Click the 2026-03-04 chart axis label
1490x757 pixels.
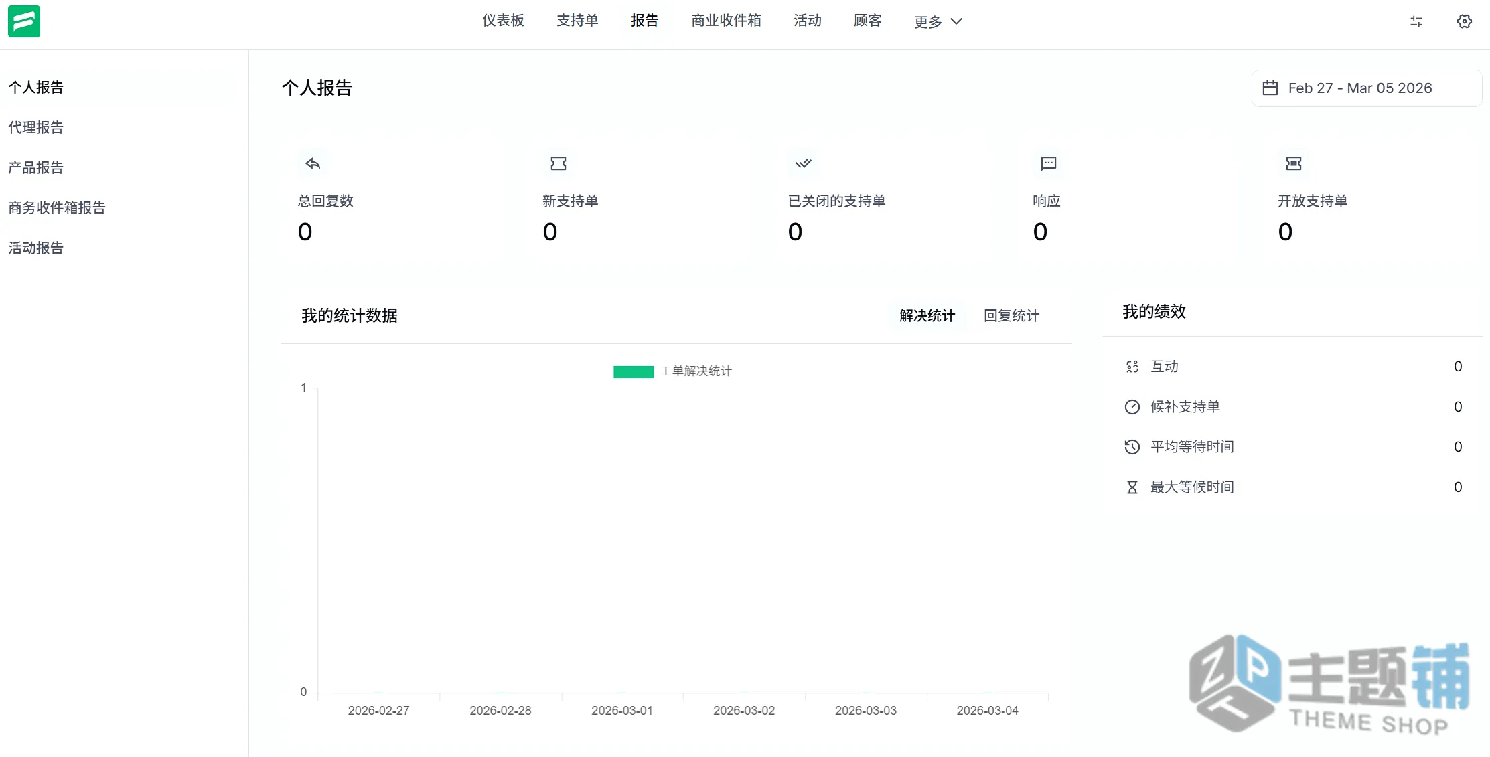(987, 711)
